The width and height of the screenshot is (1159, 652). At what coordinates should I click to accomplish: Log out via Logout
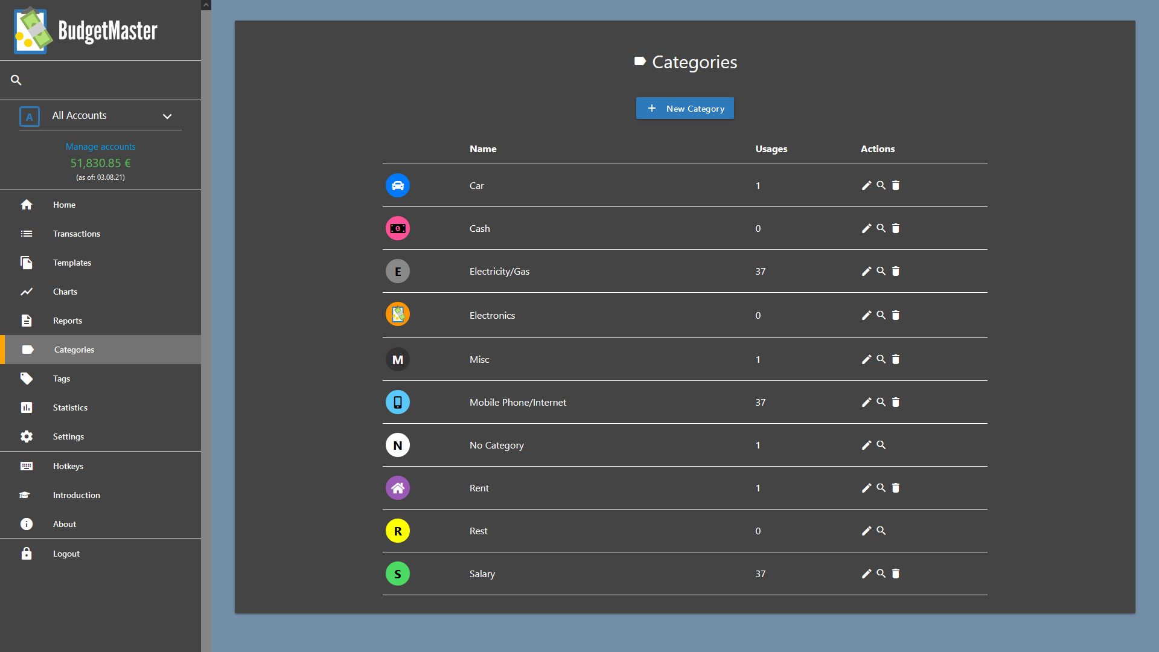(100, 554)
